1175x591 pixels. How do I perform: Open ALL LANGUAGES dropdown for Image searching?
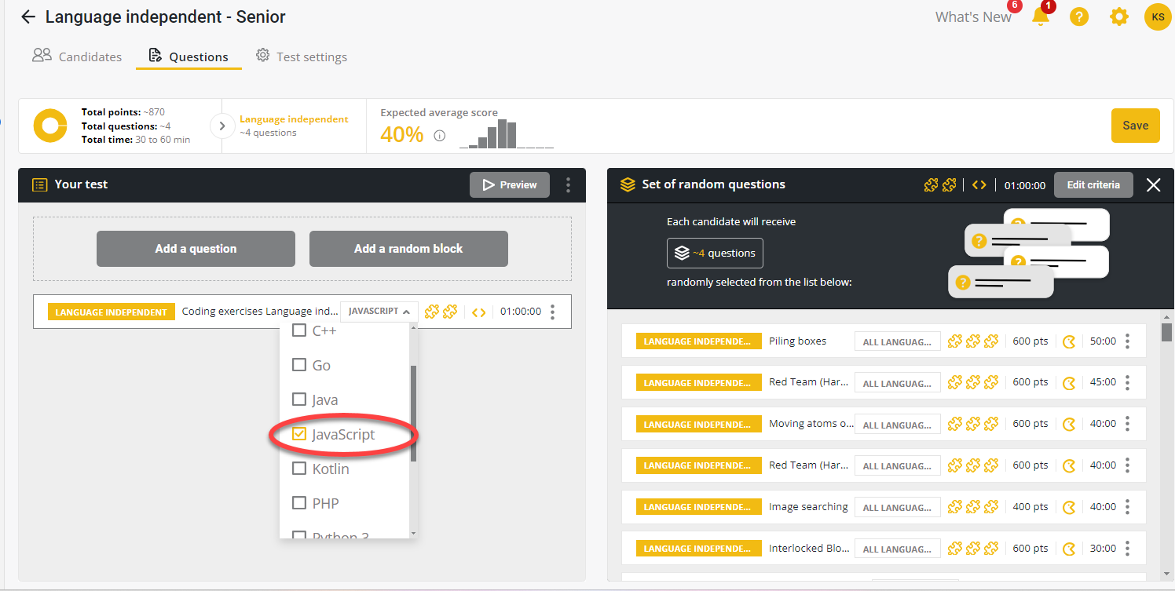tap(897, 507)
